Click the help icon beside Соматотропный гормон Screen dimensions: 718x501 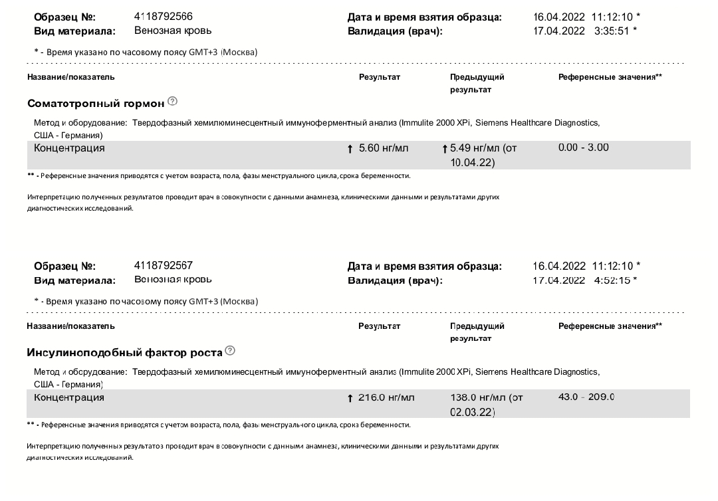pyautogui.click(x=173, y=102)
